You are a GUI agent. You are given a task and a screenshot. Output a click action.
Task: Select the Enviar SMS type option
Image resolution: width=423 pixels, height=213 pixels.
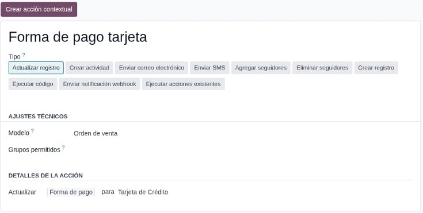tap(209, 68)
